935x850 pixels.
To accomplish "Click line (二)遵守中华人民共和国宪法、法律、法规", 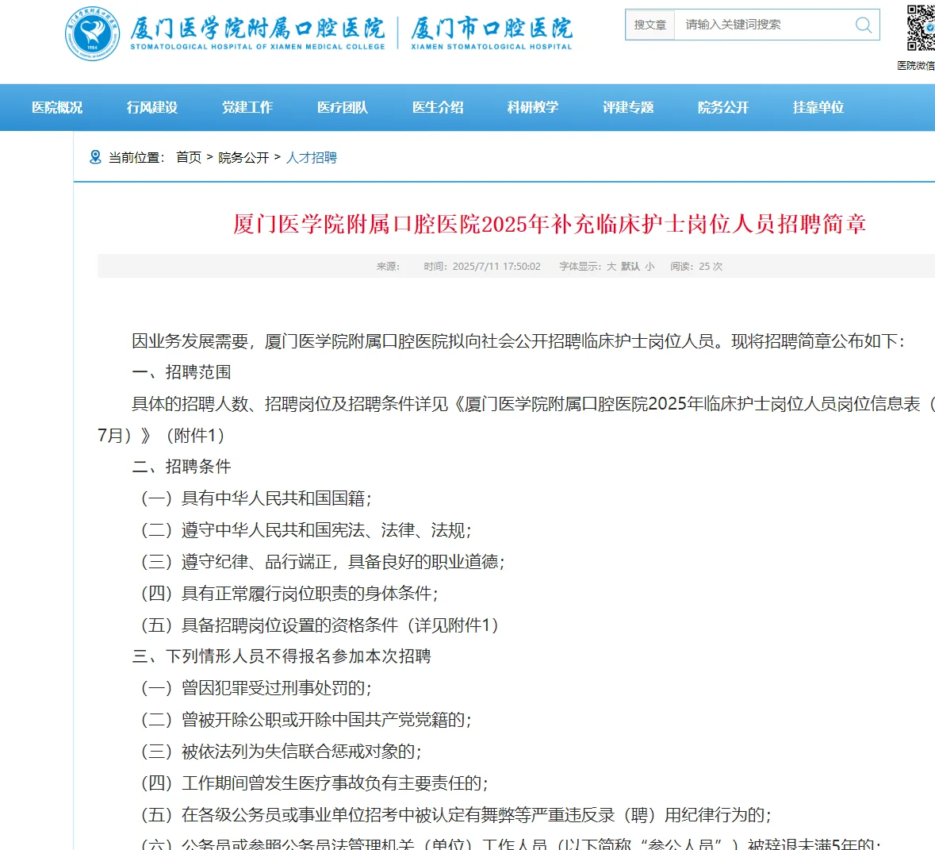I will (306, 530).
